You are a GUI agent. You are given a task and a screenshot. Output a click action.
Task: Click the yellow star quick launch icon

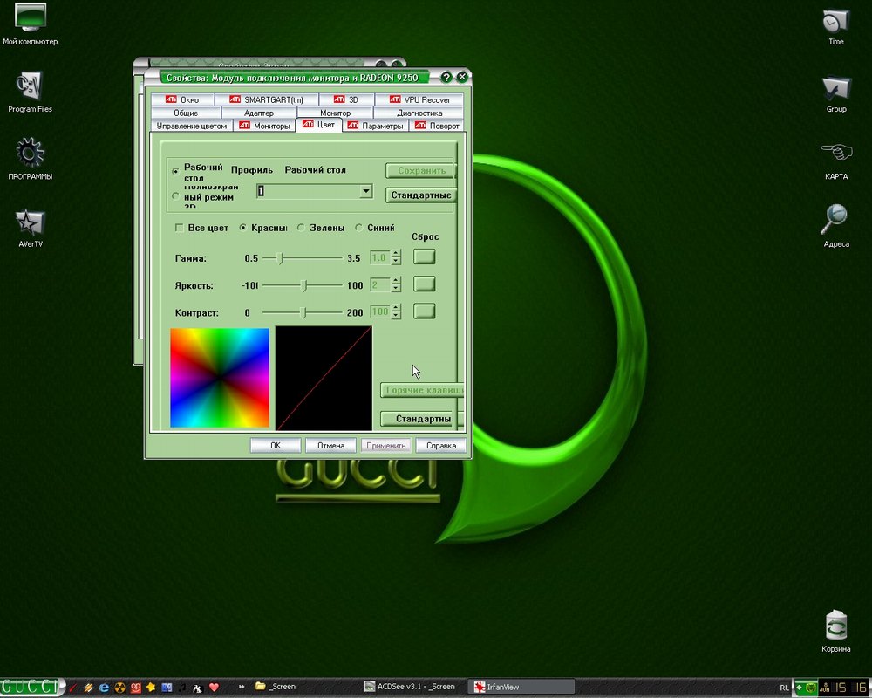[x=150, y=687]
